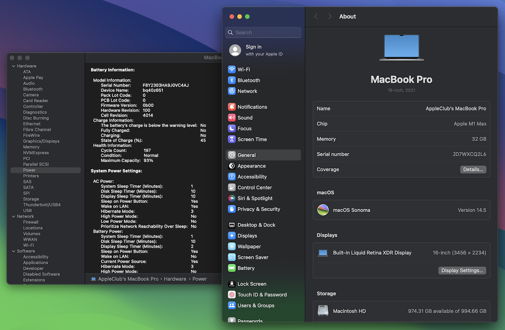Image resolution: width=505 pixels, height=330 pixels.
Task: Open Siri & Spotlight icon
Action: (232, 198)
